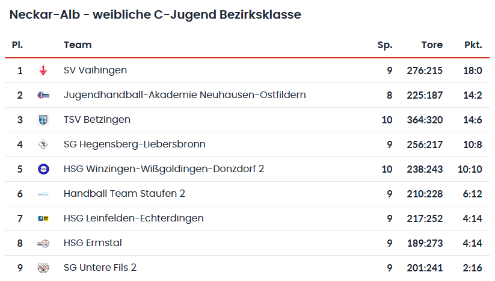
Task: Click the Handball Team Staufen 2 logo
Action: tap(43, 194)
